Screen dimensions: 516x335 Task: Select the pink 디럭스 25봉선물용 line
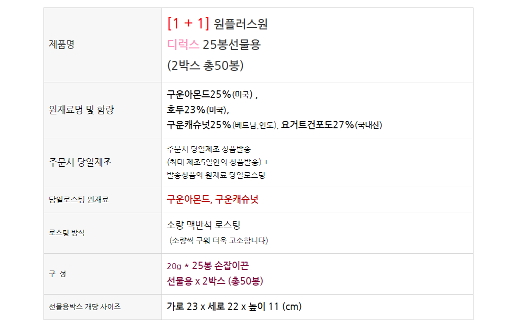coord(213,45)
